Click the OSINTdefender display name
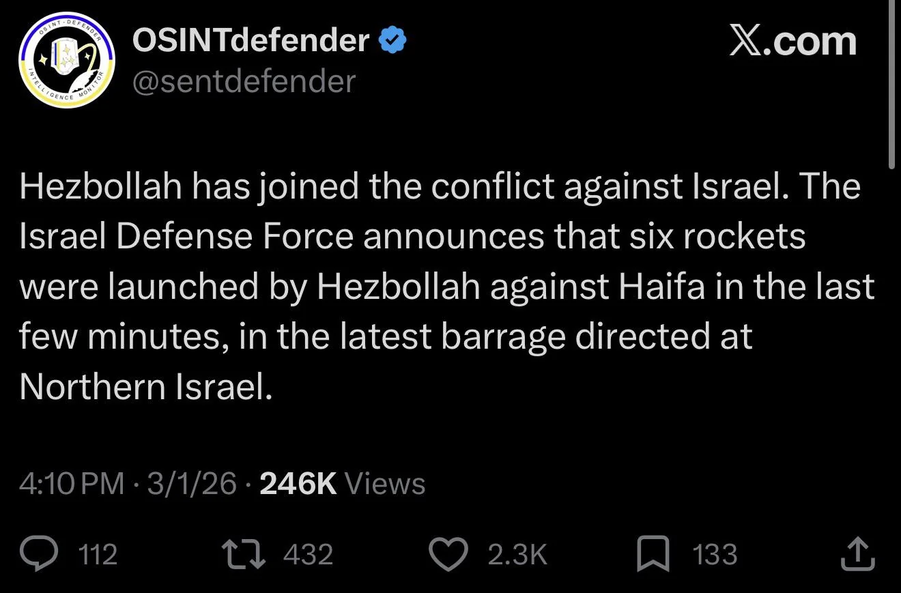 [x=251, y=42]
